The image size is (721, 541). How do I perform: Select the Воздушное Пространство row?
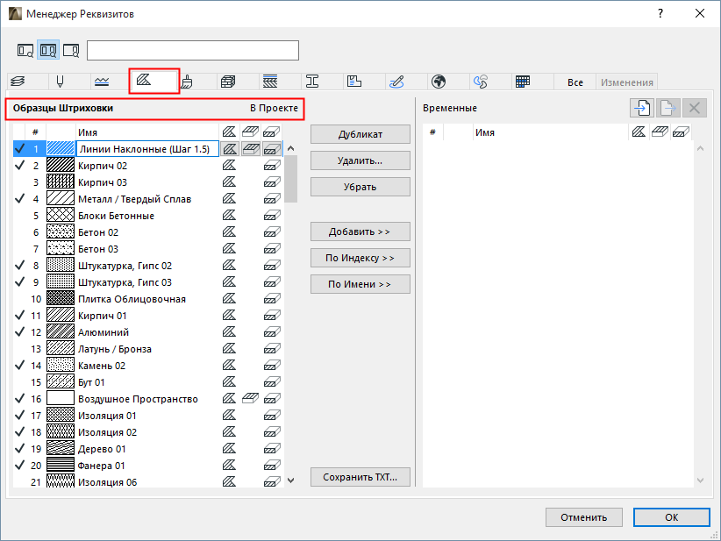(x=147, y=399)
